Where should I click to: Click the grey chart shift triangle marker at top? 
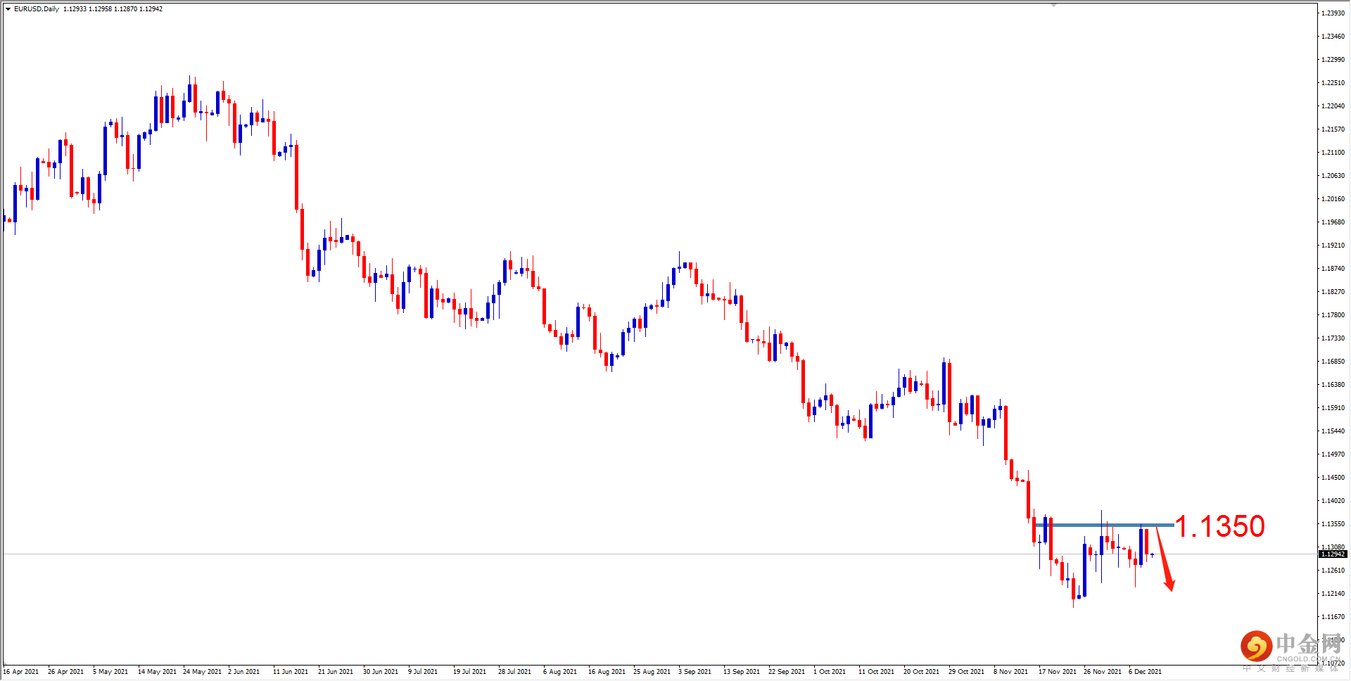(1053, 5)
